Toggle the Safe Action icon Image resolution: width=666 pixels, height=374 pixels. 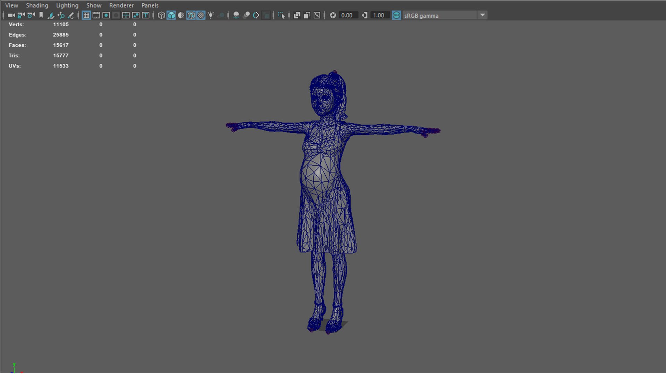coord(136,15)
